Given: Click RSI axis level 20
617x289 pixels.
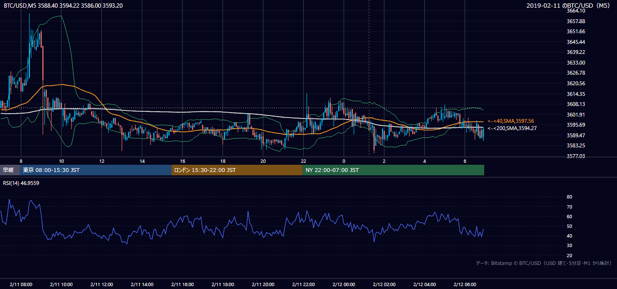Looking at the screenshot, I should [570, 255].
